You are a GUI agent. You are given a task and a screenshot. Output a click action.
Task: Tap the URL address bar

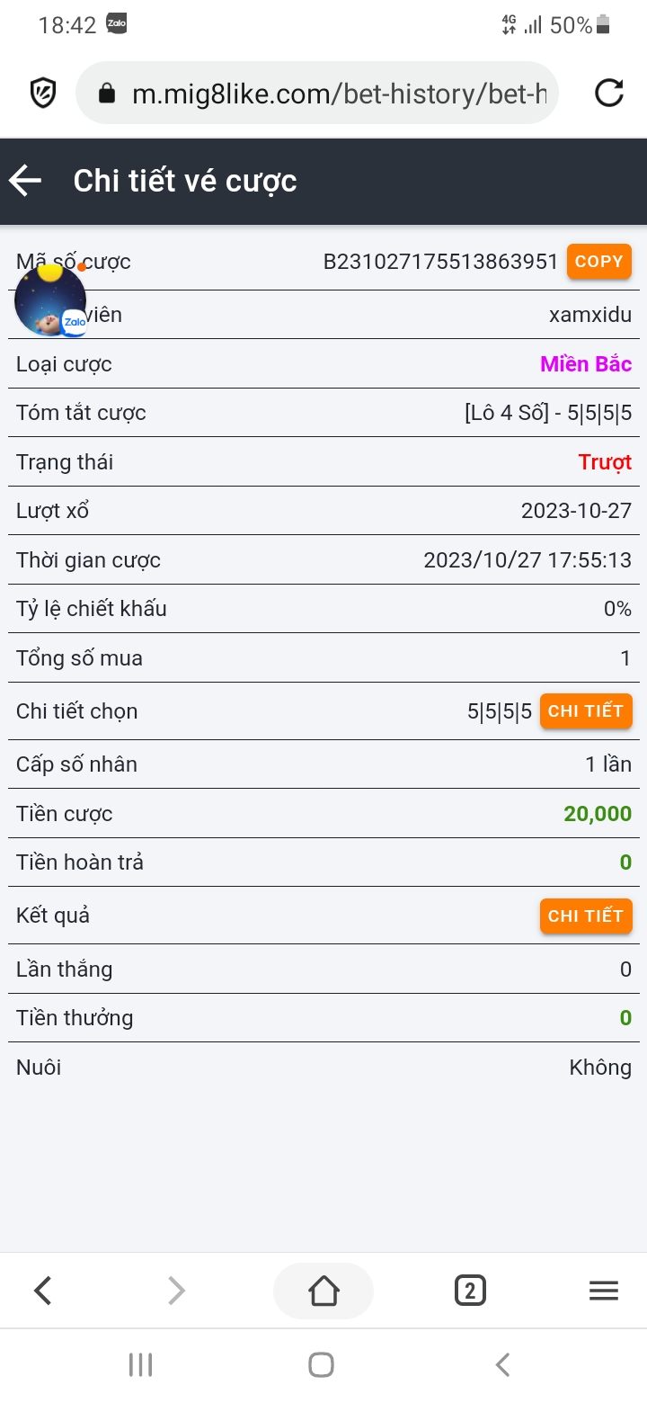tap(337, 93)
